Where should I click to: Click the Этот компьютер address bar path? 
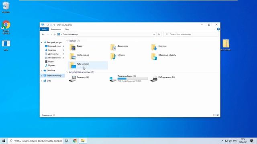pyautogui.click(x=70, y=34)
